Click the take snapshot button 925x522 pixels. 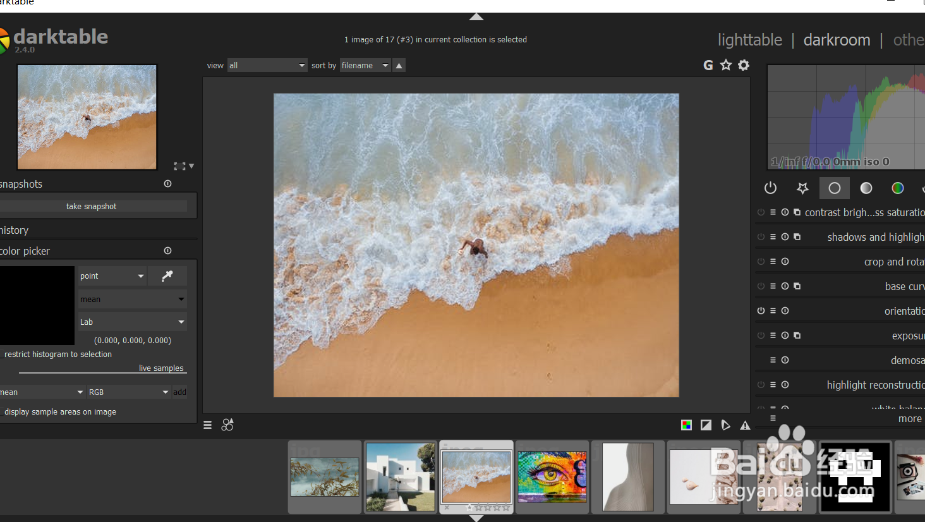(92, 207)
